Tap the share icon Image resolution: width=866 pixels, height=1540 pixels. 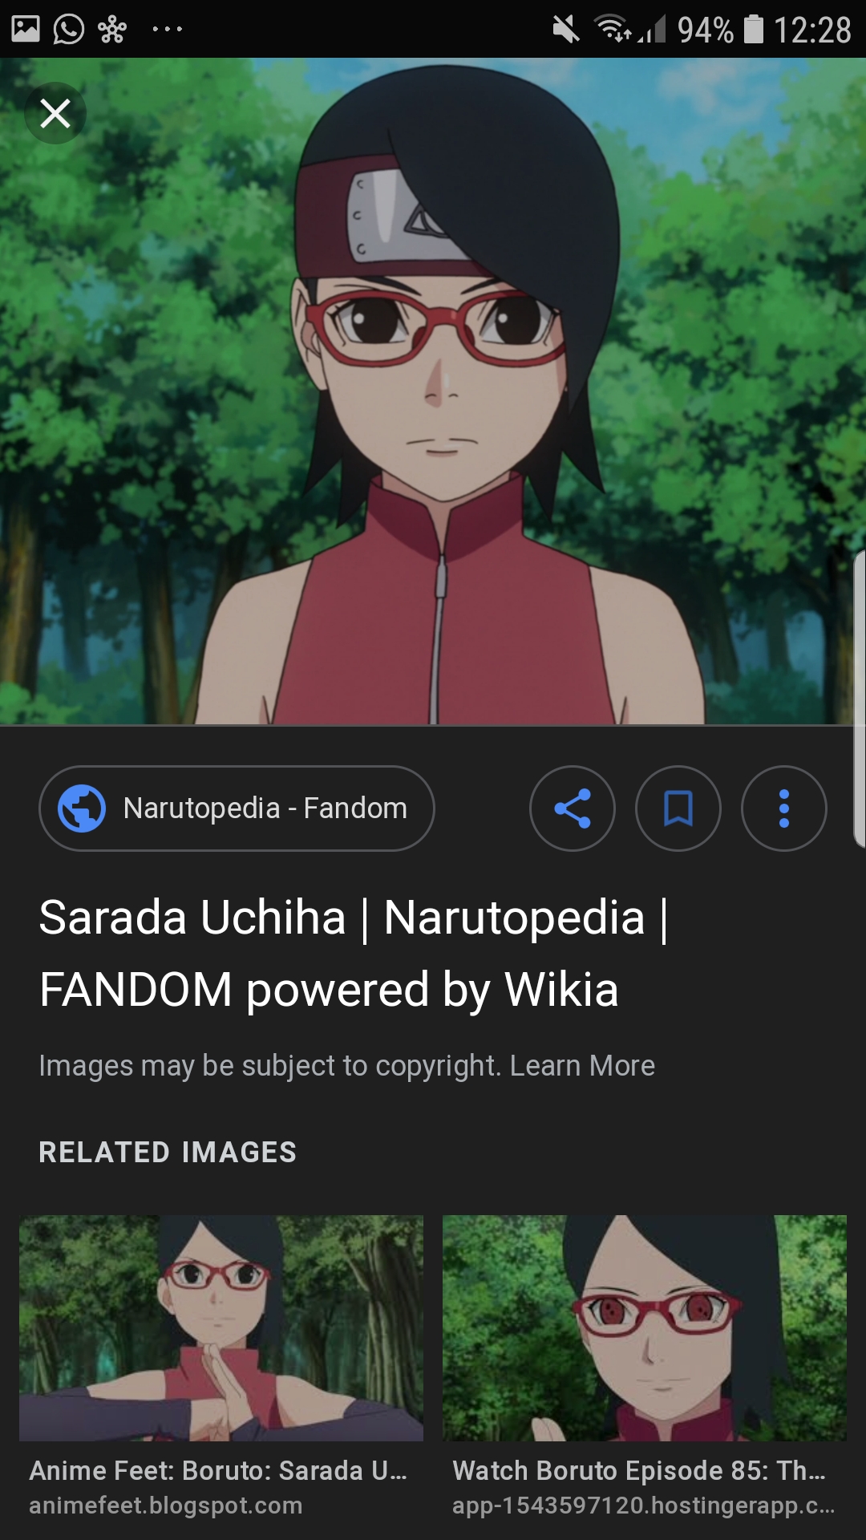tap(573, 808)
